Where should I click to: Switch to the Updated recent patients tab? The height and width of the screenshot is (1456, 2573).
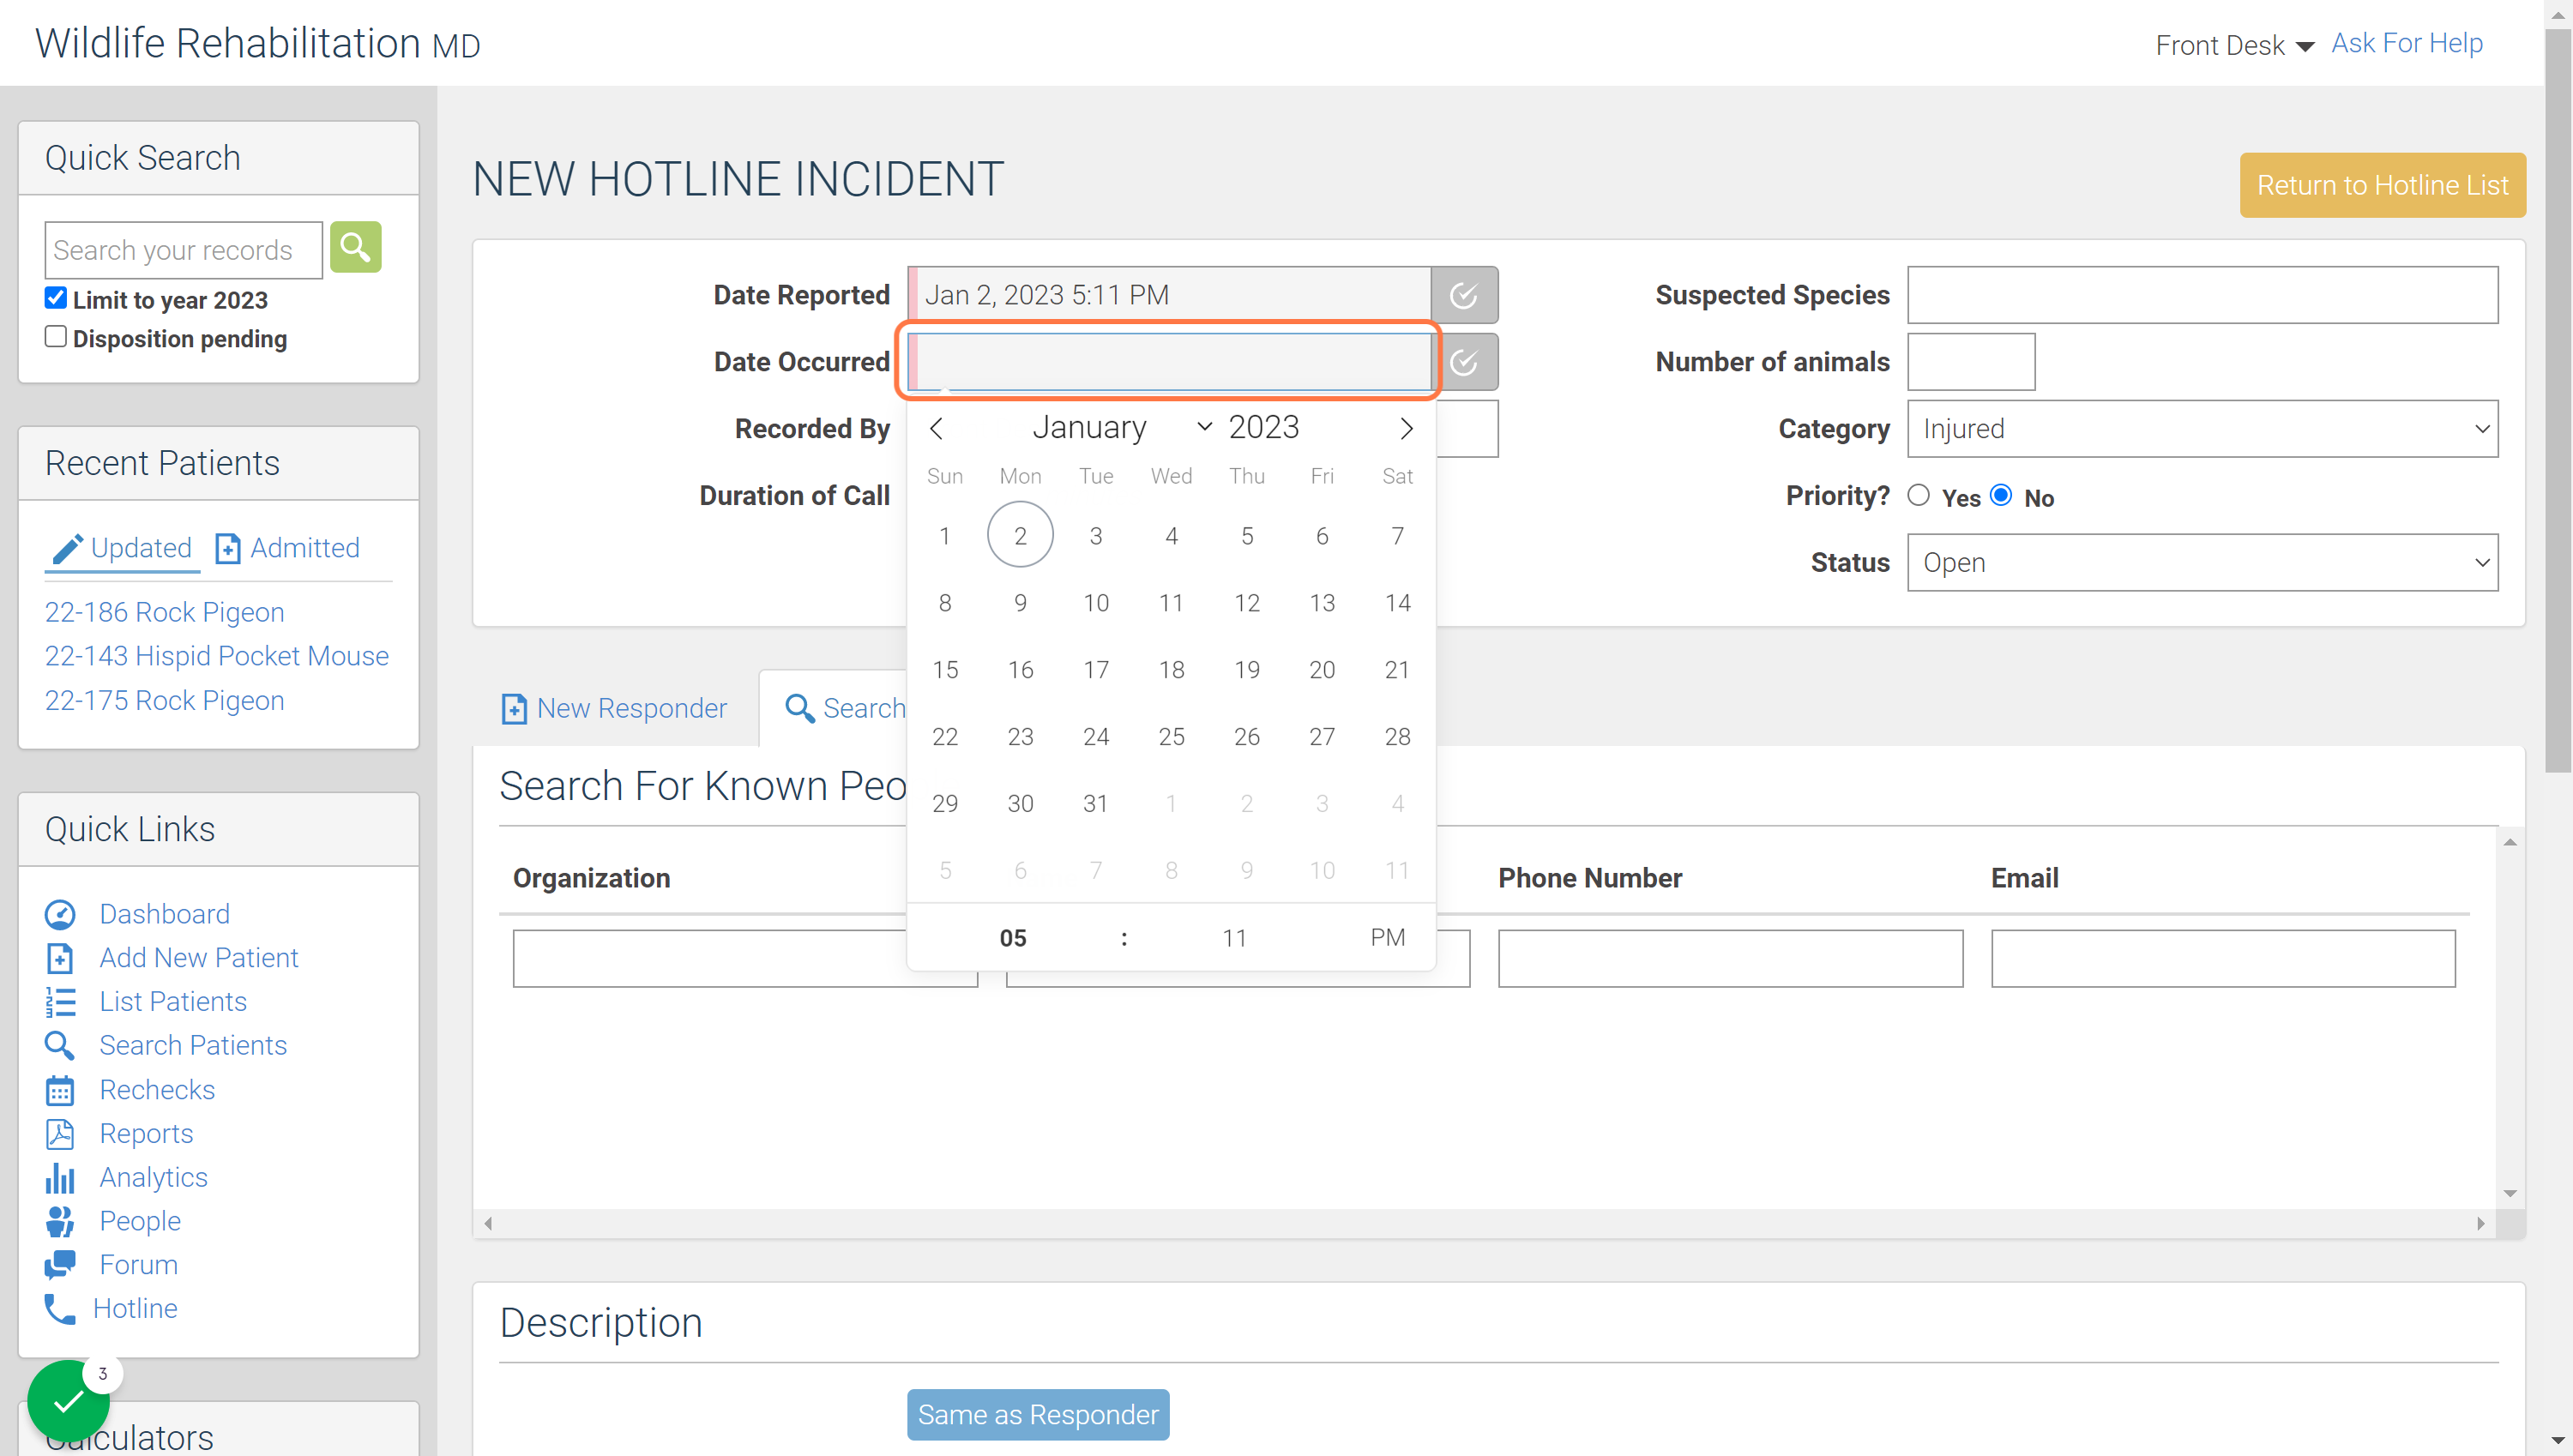[122, 548]
